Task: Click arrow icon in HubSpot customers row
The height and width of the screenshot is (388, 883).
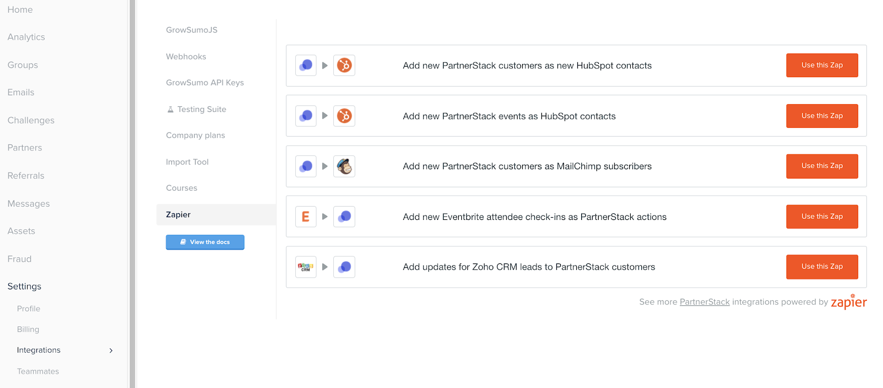Action: tap(325, 66)
